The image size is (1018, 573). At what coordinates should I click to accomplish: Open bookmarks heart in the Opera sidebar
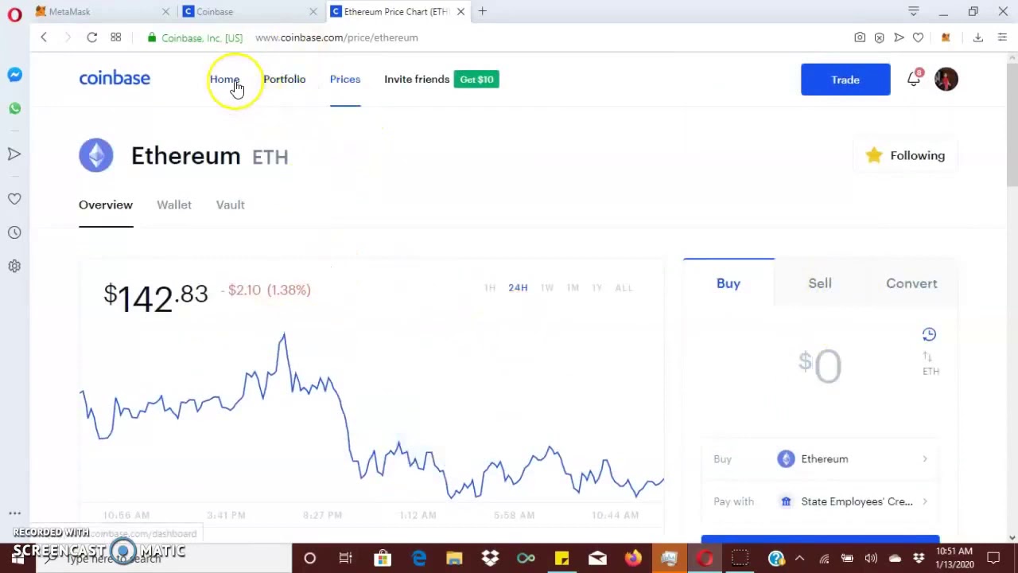(x=14, y=199)
